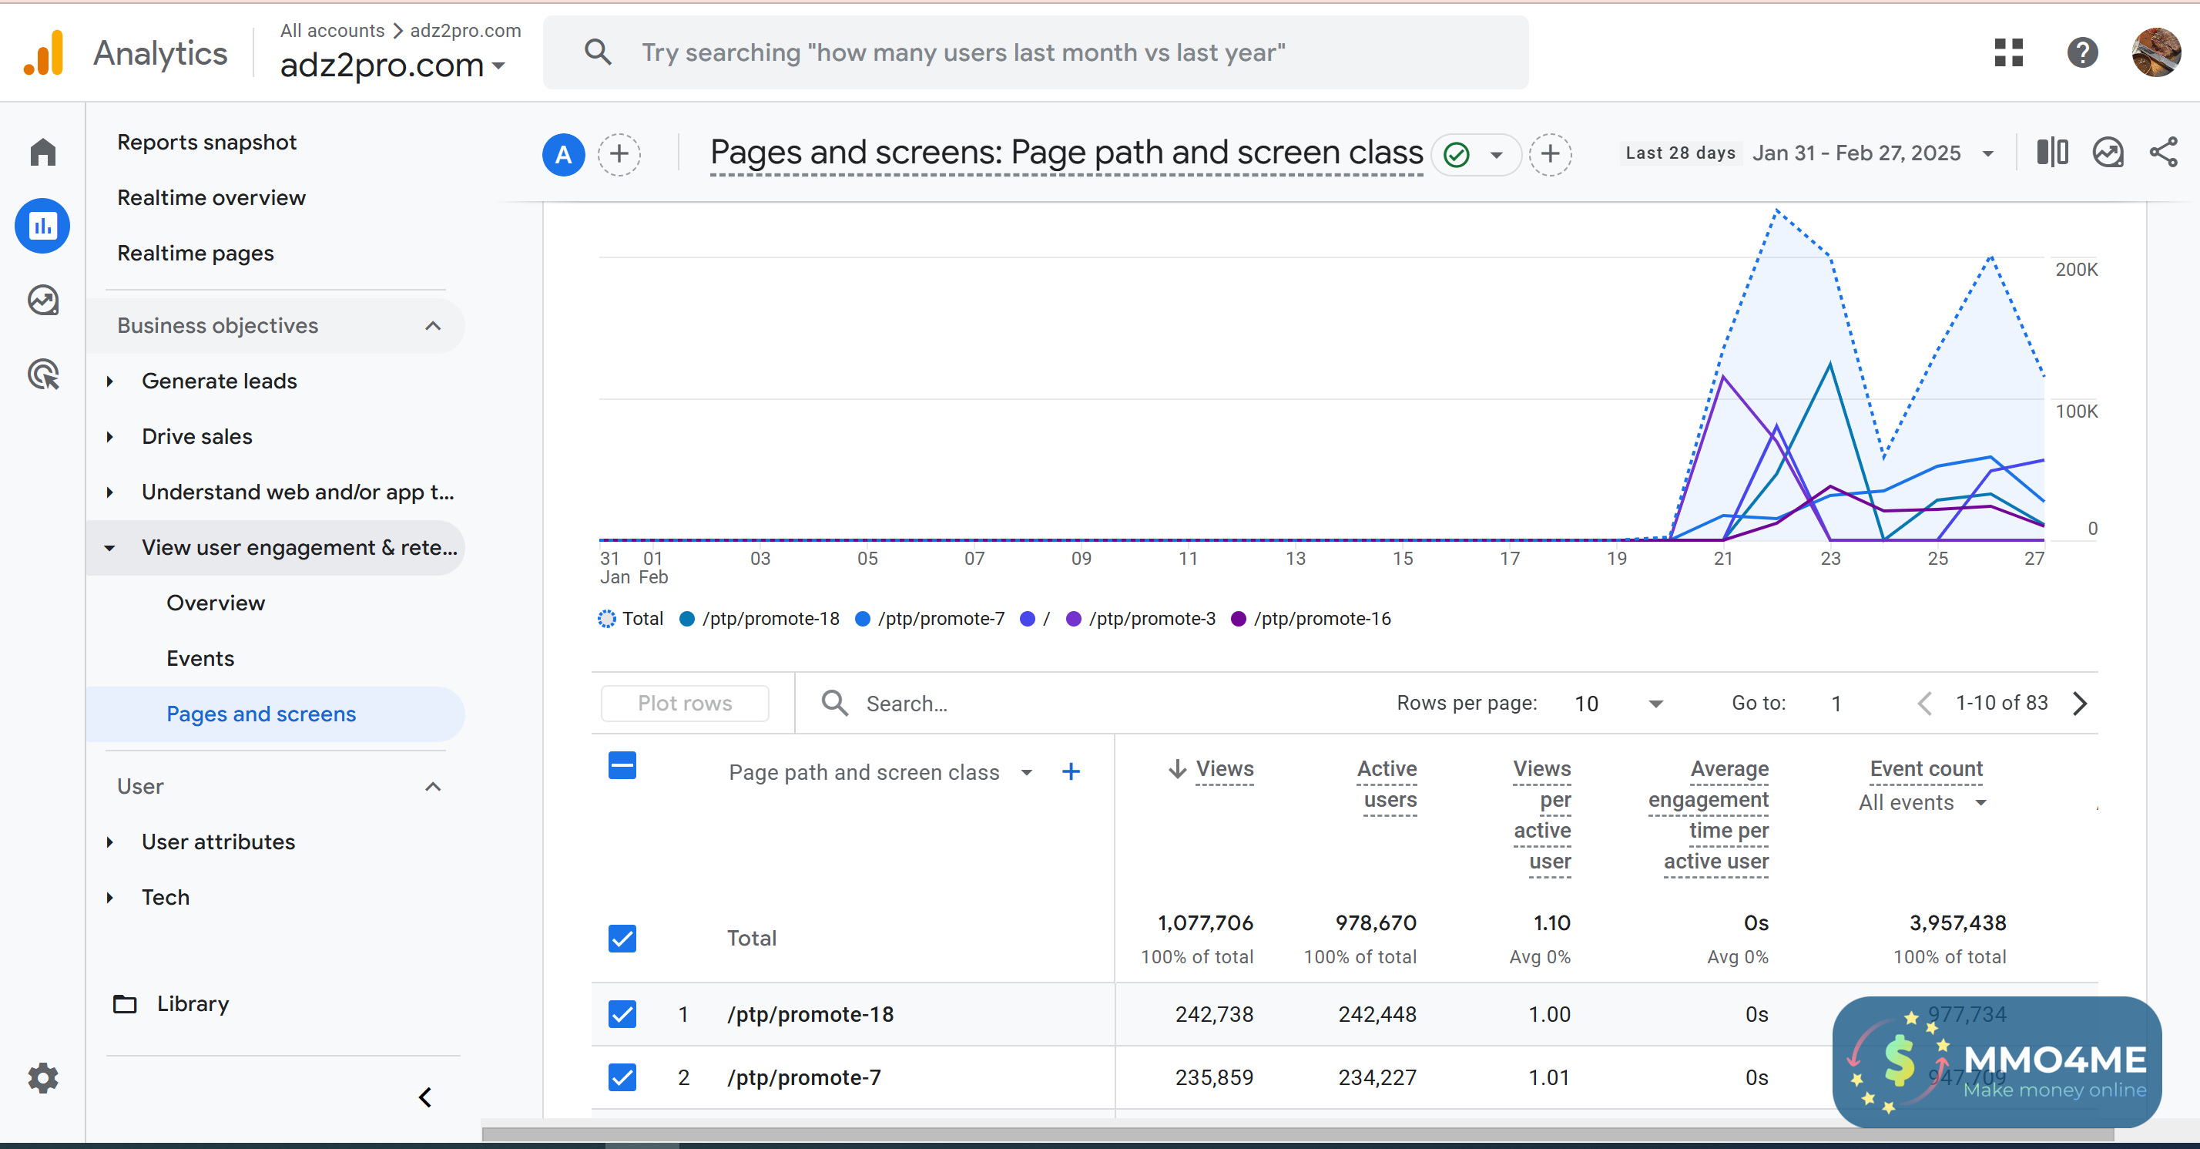2200x1149 pixels.
Task: Go to previous page of table rows
Action: (x=1924, y=703)
